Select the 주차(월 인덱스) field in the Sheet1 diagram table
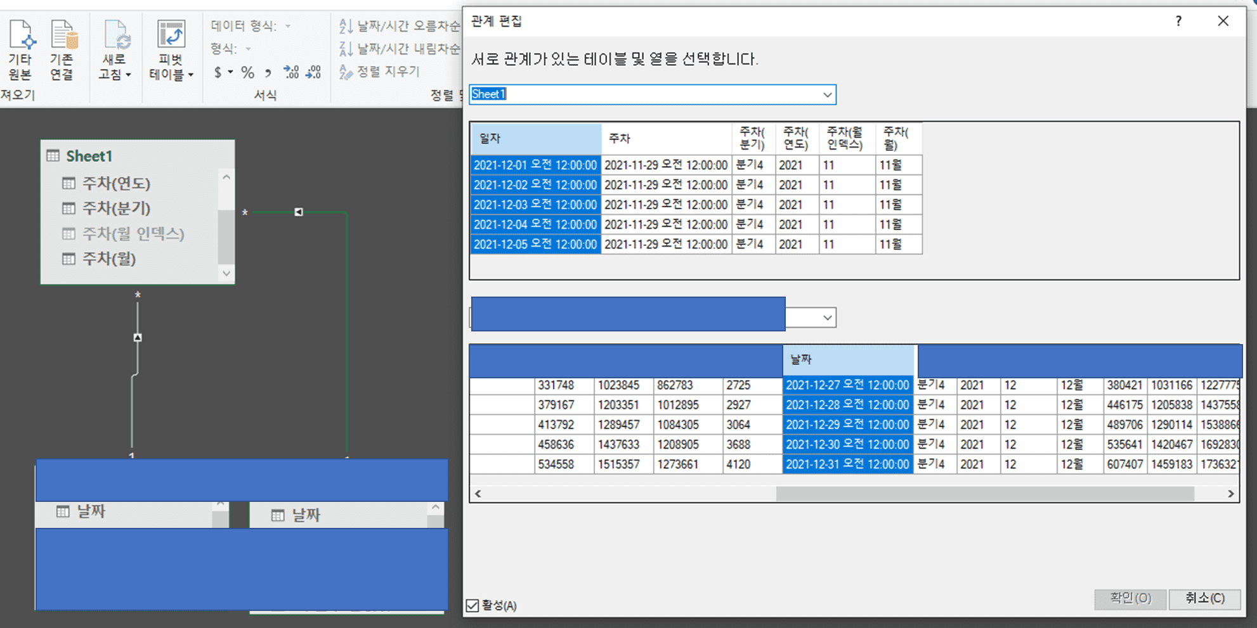 point(133,234)
